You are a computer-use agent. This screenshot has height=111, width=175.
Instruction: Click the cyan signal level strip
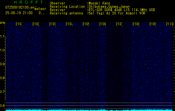pyautogui.click(x=89, y=110)
